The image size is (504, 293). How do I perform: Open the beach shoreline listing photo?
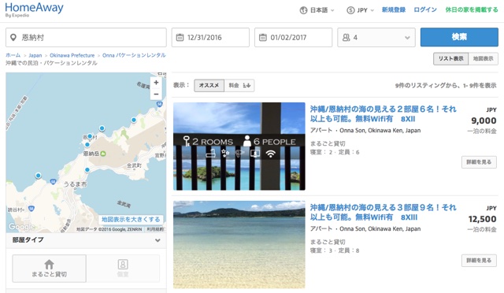click(x=239, y=245)
